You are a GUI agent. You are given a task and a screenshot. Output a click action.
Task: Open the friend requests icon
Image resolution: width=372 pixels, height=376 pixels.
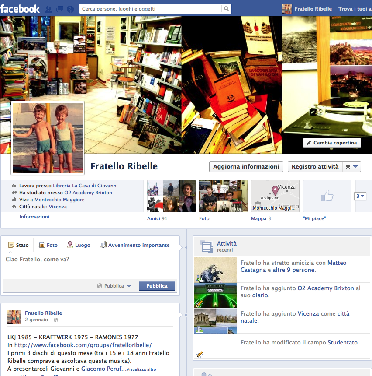click(x=48, y=9)
